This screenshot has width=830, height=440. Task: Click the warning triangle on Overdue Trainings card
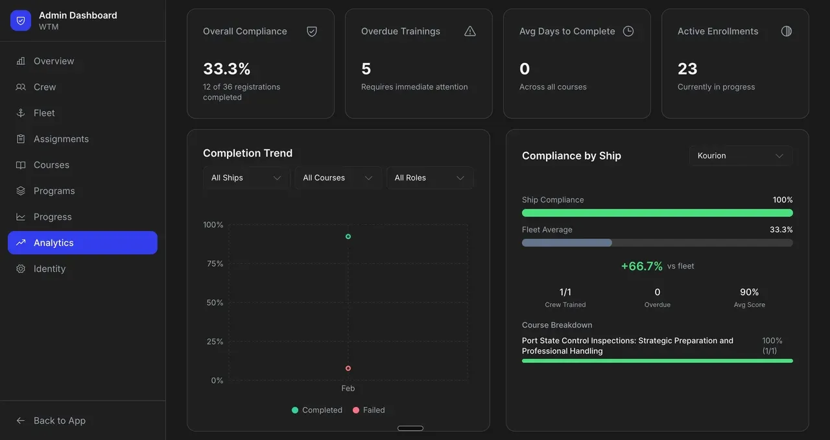click(x=469, y=31)
